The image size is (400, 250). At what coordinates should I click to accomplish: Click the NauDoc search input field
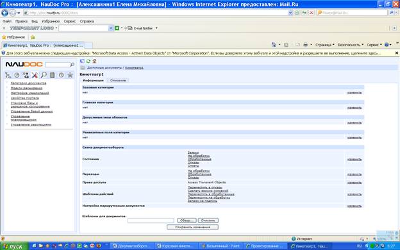click(58, 65)
